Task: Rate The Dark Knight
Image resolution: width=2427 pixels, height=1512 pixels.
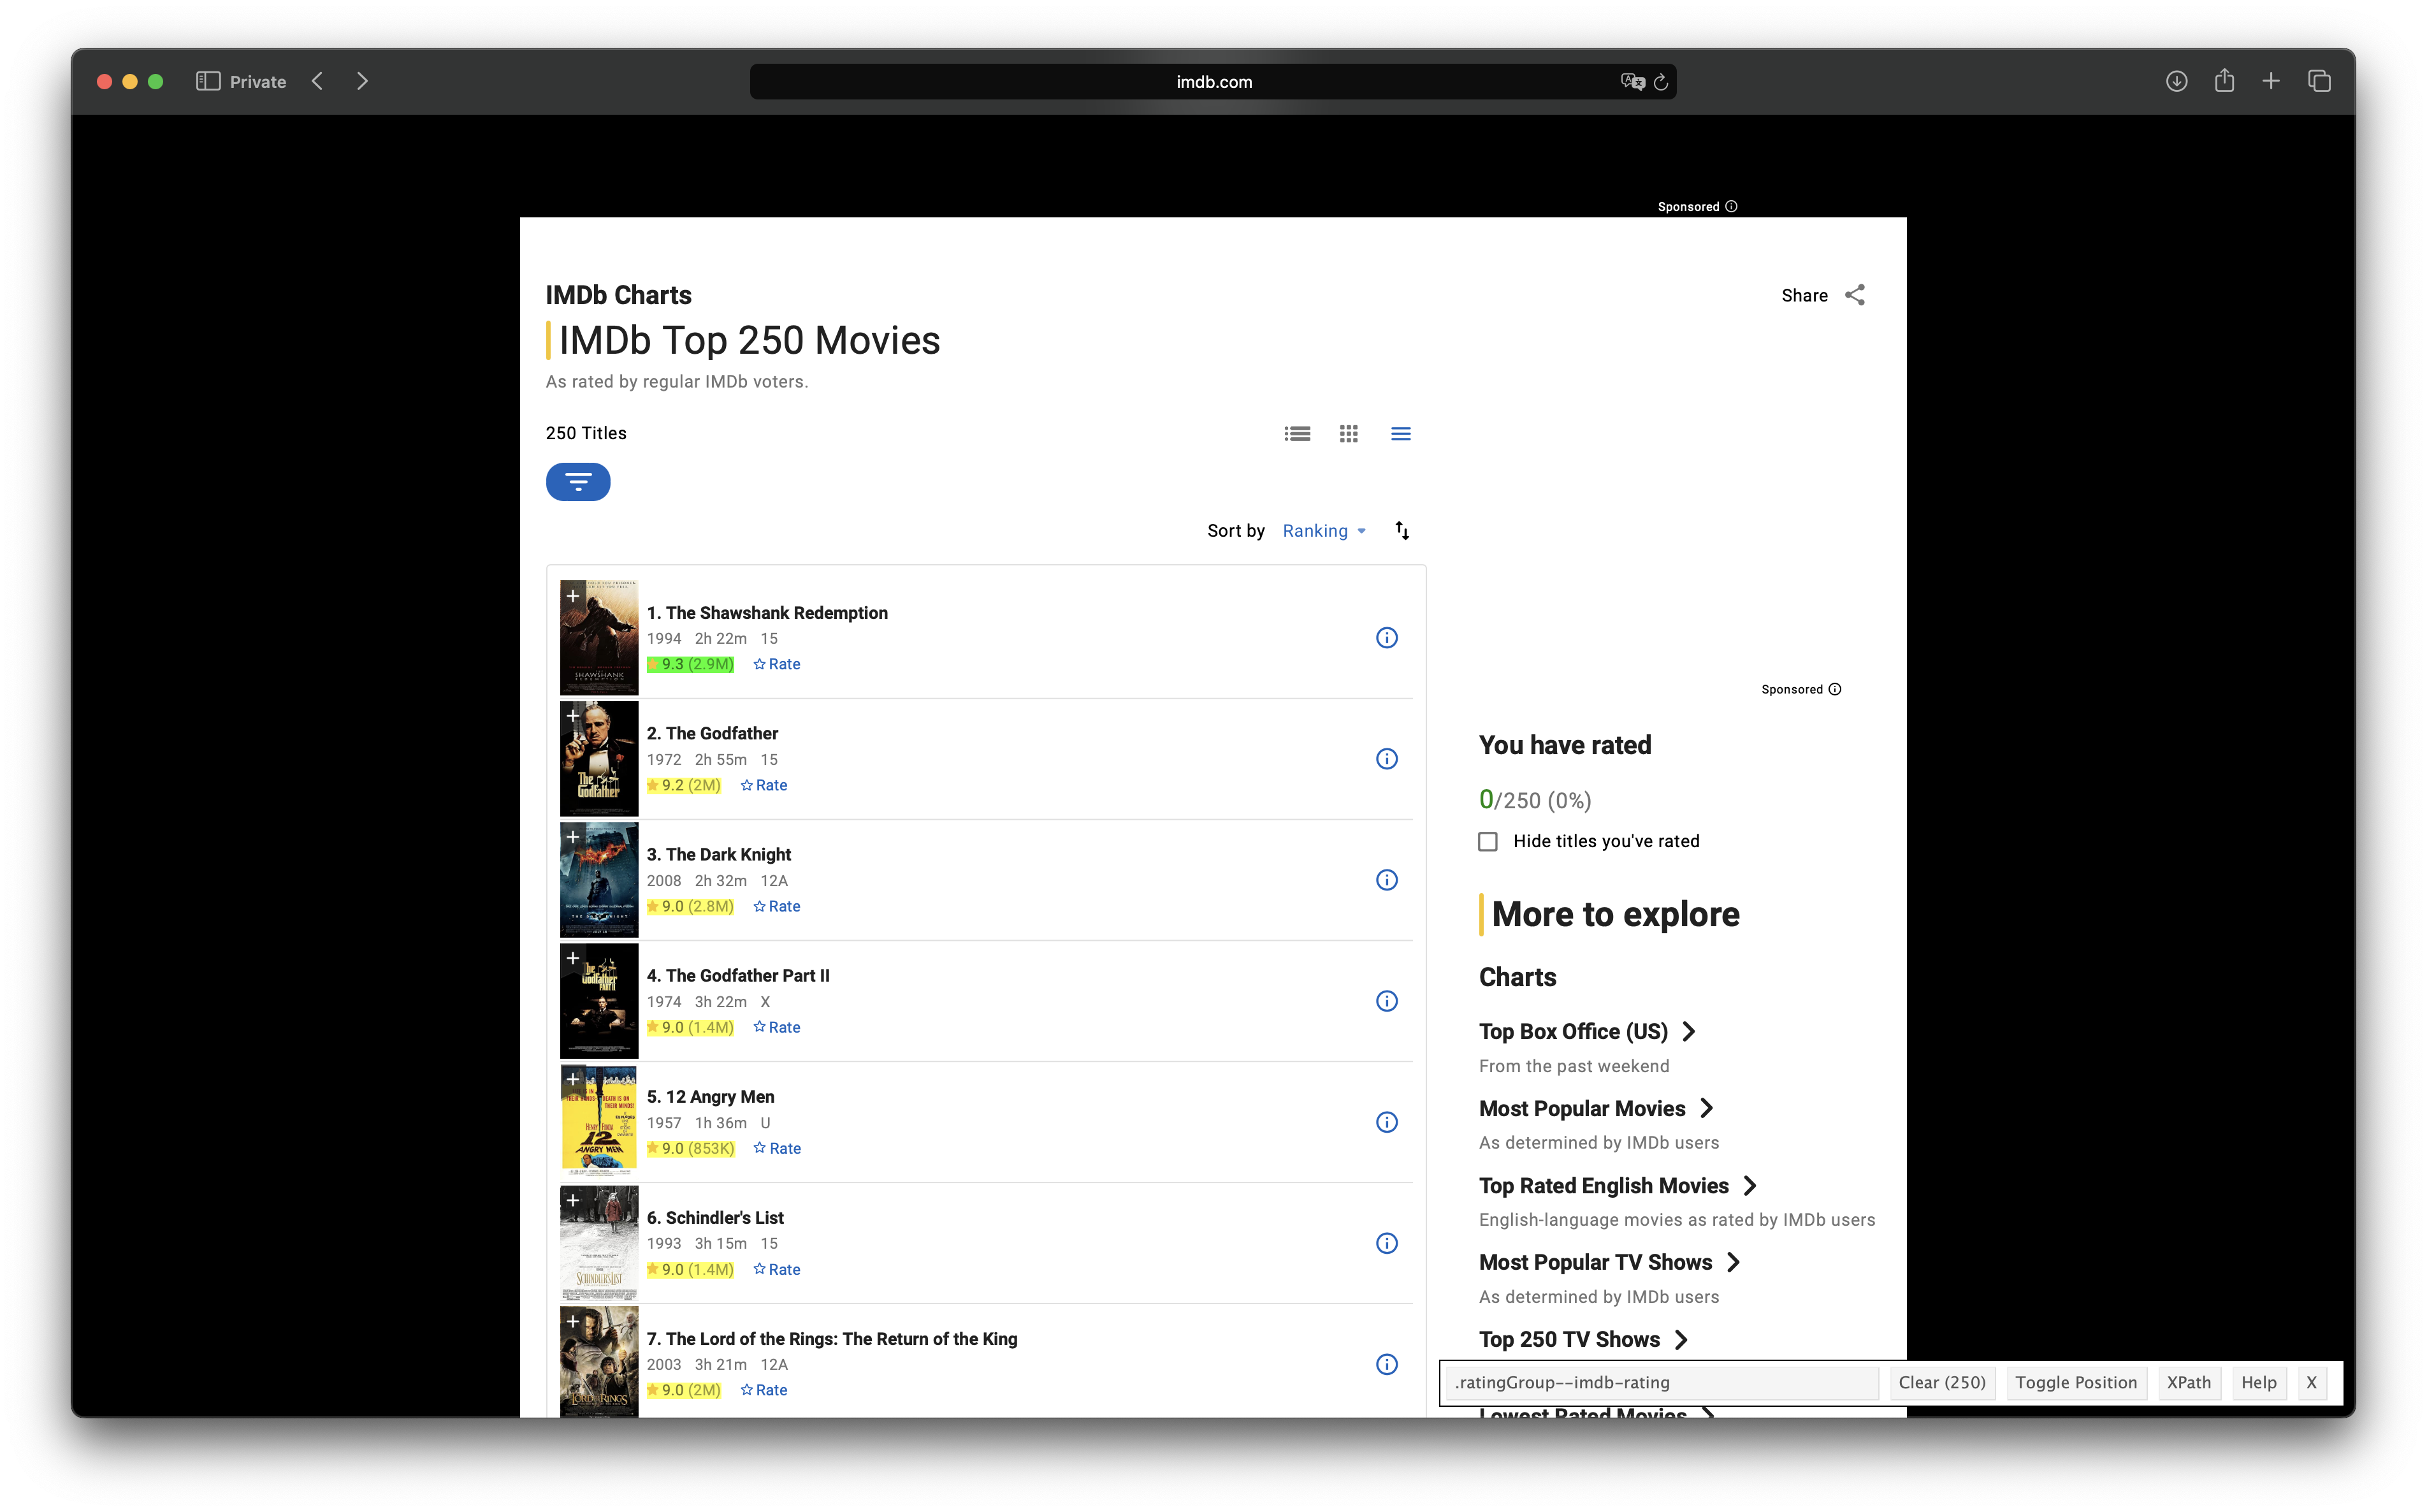Action: 777,906
